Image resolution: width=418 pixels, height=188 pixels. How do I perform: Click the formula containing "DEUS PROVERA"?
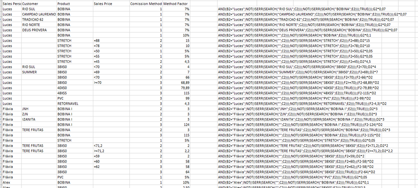pos(308,30)
